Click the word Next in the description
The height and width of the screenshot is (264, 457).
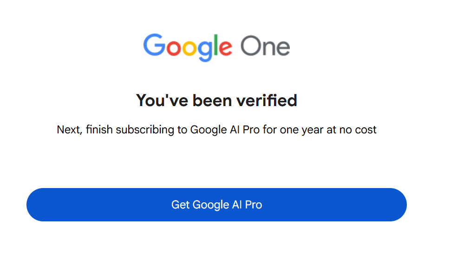(x=69, y=130)
